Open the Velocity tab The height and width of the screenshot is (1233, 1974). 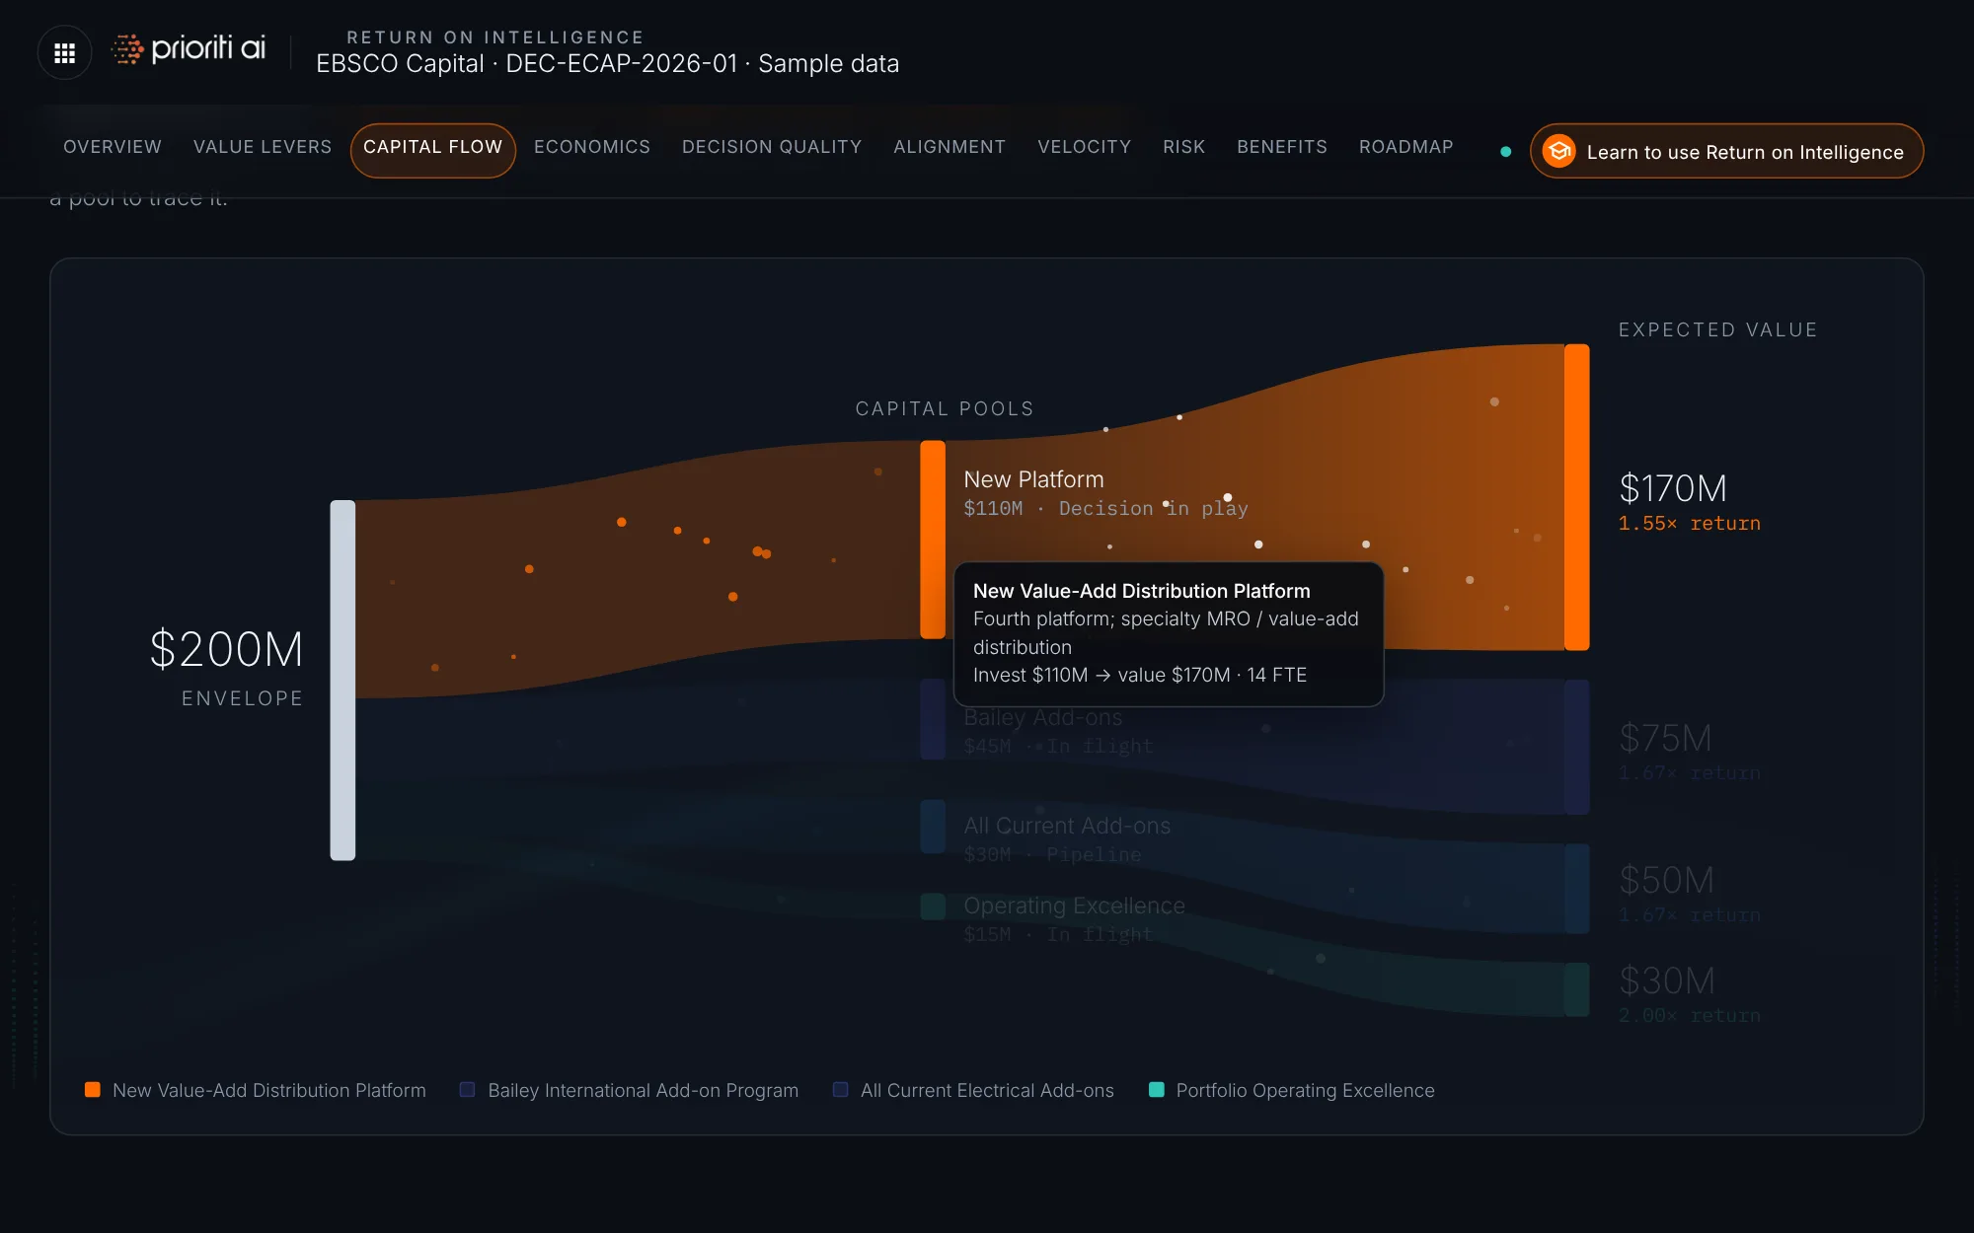[x=1084, y=147]
